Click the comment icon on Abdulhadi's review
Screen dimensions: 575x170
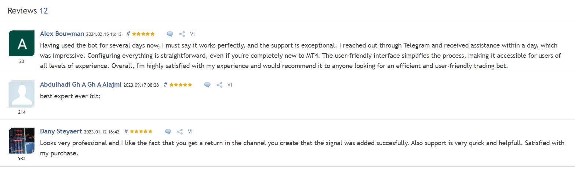tap(207, 85)
